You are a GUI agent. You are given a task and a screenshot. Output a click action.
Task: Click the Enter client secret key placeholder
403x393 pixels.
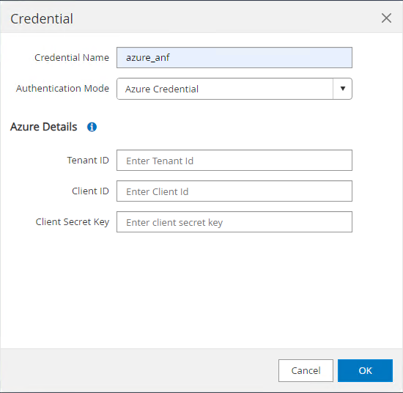pyautogui.click(x=174, y=223)
